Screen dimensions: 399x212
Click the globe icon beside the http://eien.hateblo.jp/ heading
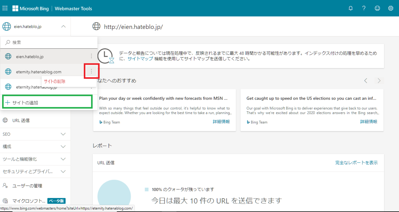click(x=96, y=26)
